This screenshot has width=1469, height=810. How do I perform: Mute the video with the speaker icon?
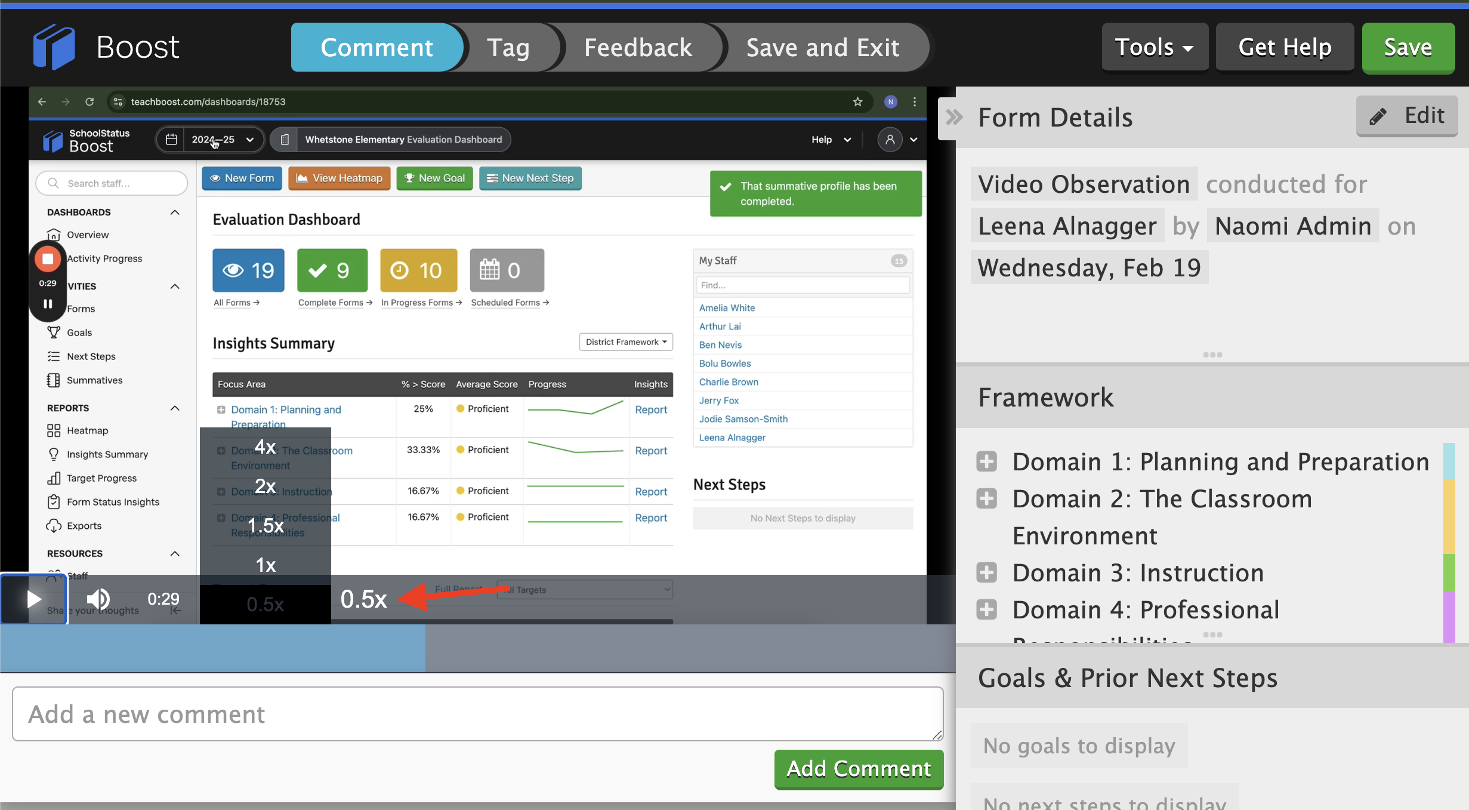tap(98, 599)
